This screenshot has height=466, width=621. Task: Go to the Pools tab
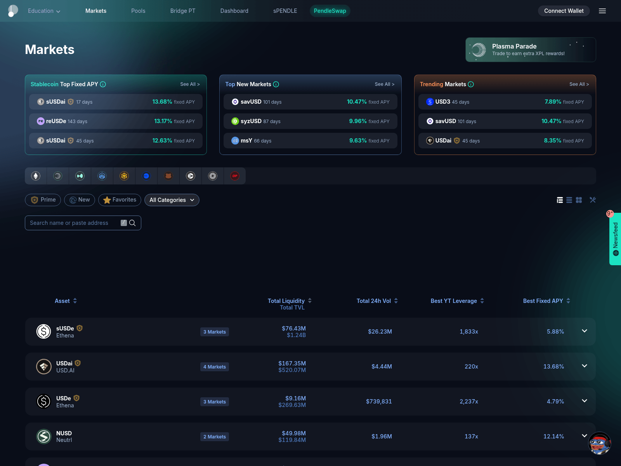pos(138,11)
